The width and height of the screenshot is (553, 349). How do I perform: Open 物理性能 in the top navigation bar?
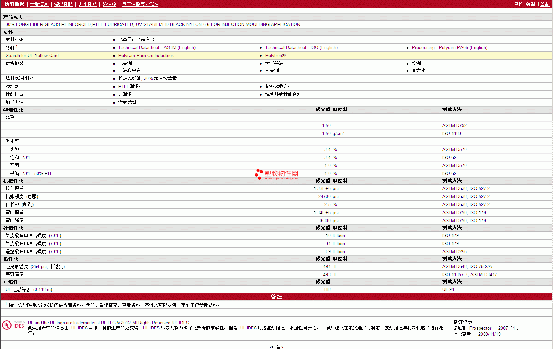tap(64, 4)
